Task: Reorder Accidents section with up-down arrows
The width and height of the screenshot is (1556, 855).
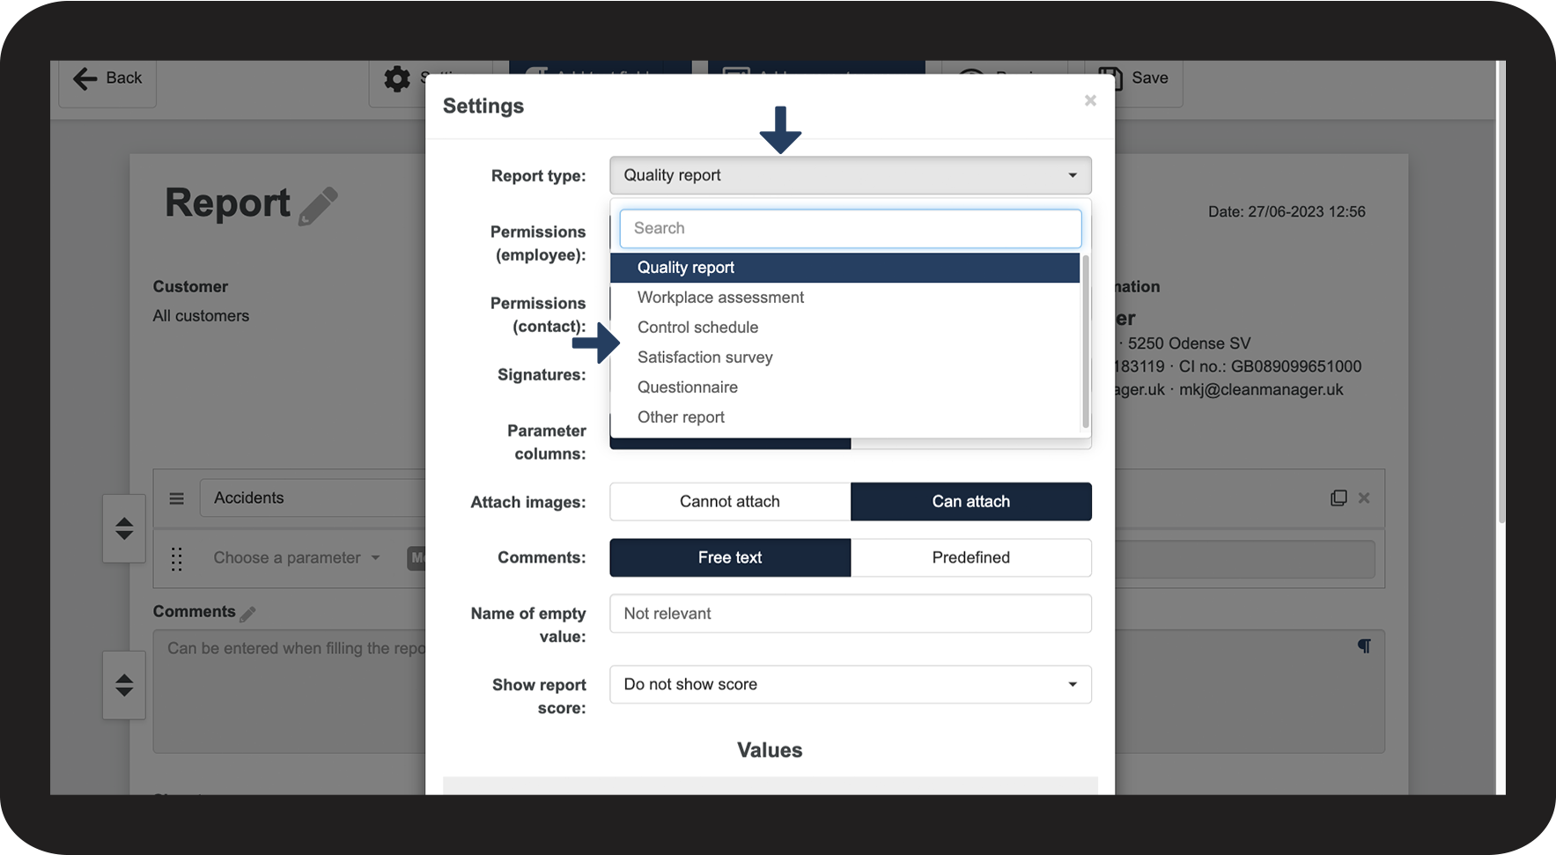Action: pos(124,528)
